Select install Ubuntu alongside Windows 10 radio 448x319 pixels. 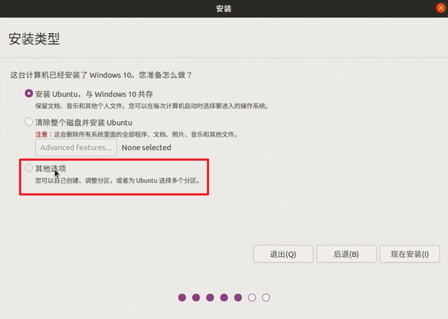coord(29,94)
